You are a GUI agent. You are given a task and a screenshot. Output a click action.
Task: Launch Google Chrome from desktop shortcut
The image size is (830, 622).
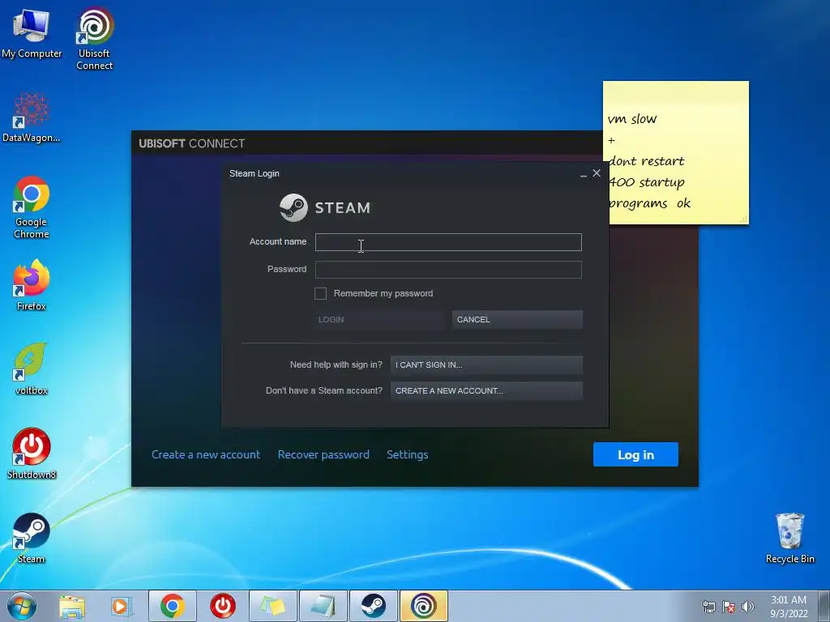[32, 207]
